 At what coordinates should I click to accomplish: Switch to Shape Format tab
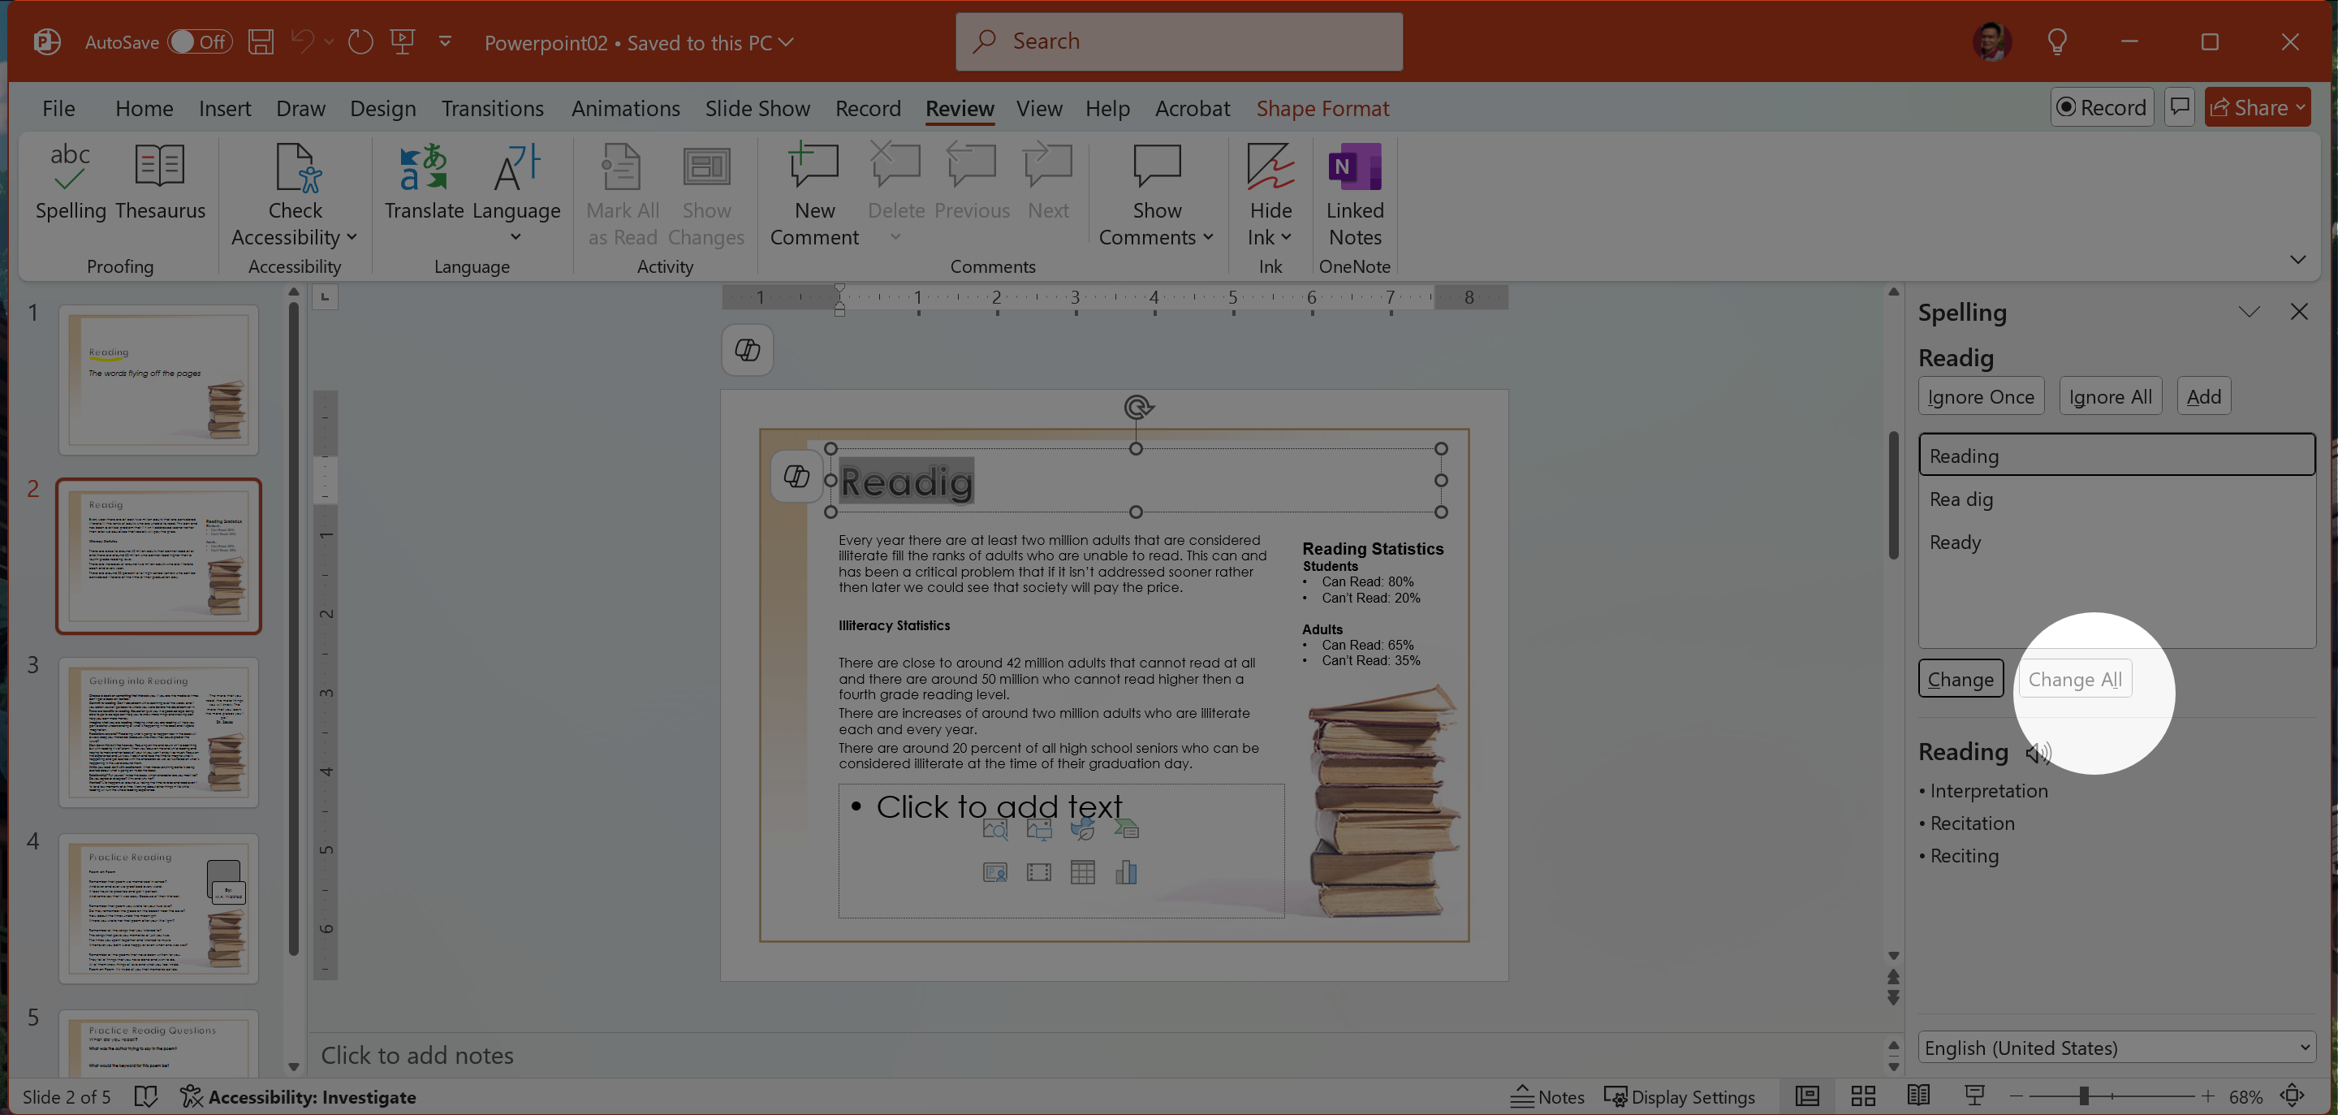tap(1322, 108)
